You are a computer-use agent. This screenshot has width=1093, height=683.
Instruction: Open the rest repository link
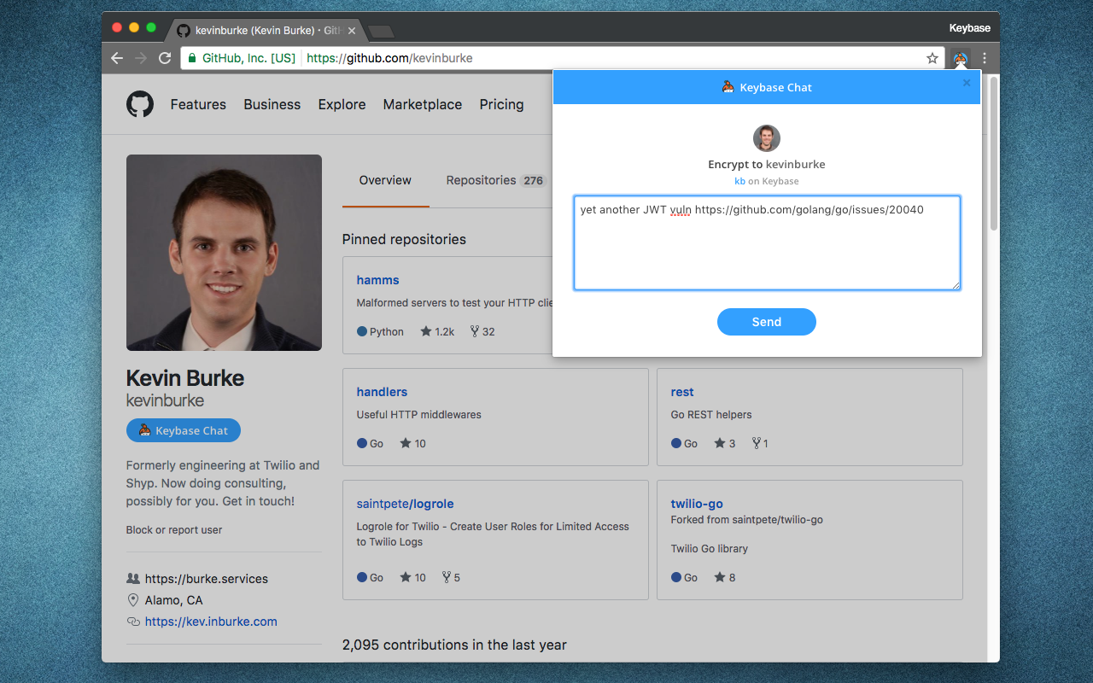pyautogui.click(x=682, y=392)
